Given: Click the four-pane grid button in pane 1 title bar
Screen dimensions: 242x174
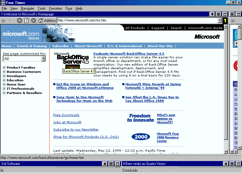Looking at the screenshot, I should pos(218,14).
